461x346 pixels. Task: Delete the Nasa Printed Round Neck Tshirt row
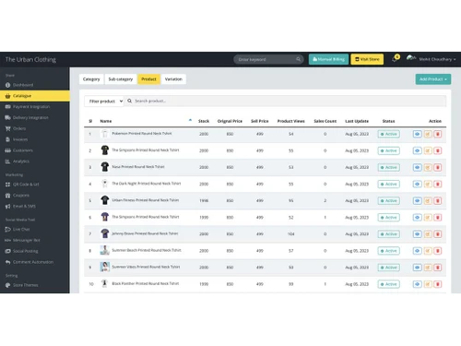coord(438,167)
